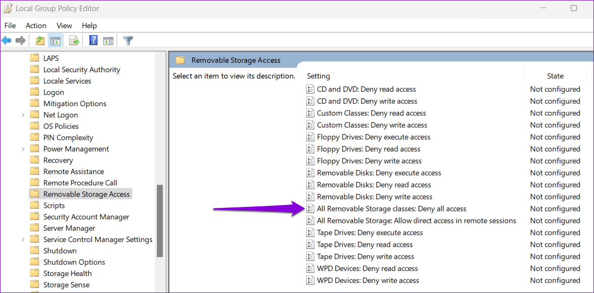The height and width of the screenshot is (293, 594).
Task: Expand the Net Logon tree node
Action: click(23, 114)
